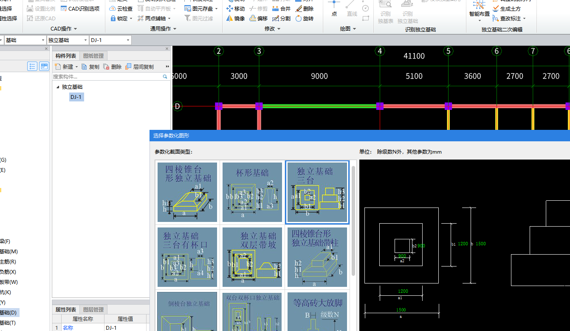570x331 pixels.
Task: Click the 名称 property row
Action: tap(101, 328)
